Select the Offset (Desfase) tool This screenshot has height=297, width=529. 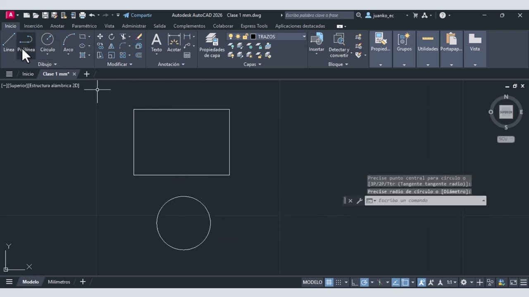tap(139, 55)
